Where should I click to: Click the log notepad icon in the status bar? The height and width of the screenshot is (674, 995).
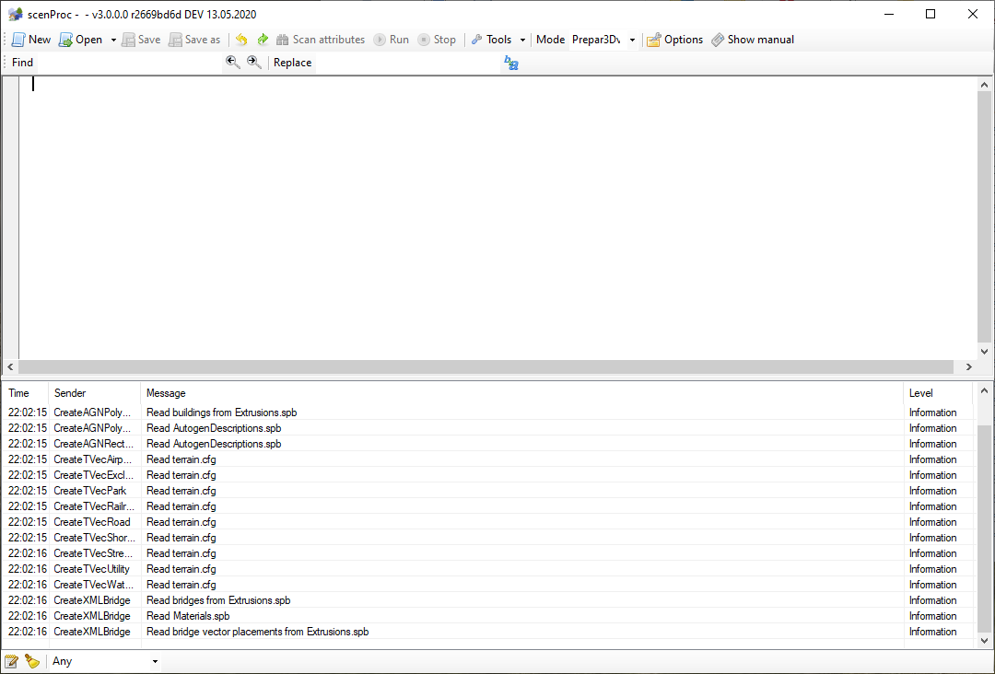pos(11,661)
